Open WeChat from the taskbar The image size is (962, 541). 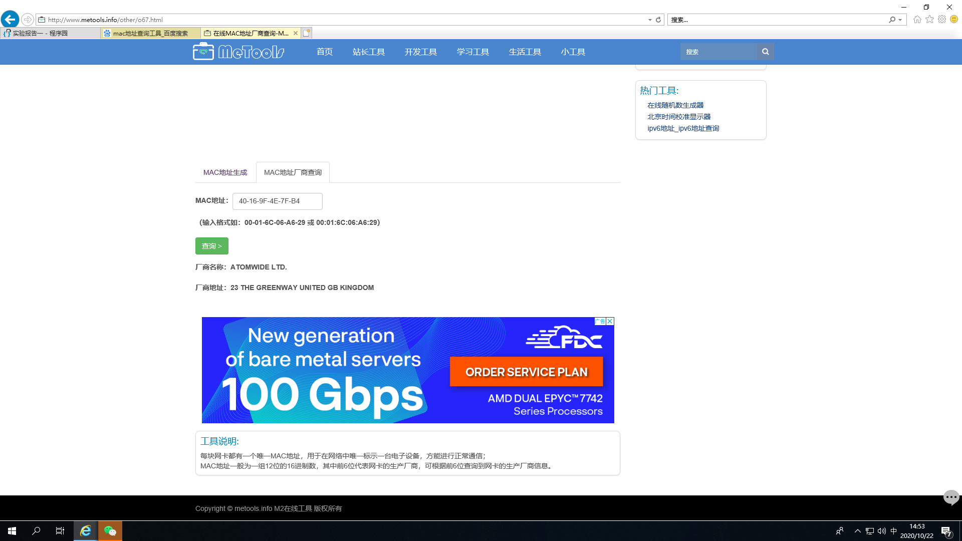[x=110, y=530]
